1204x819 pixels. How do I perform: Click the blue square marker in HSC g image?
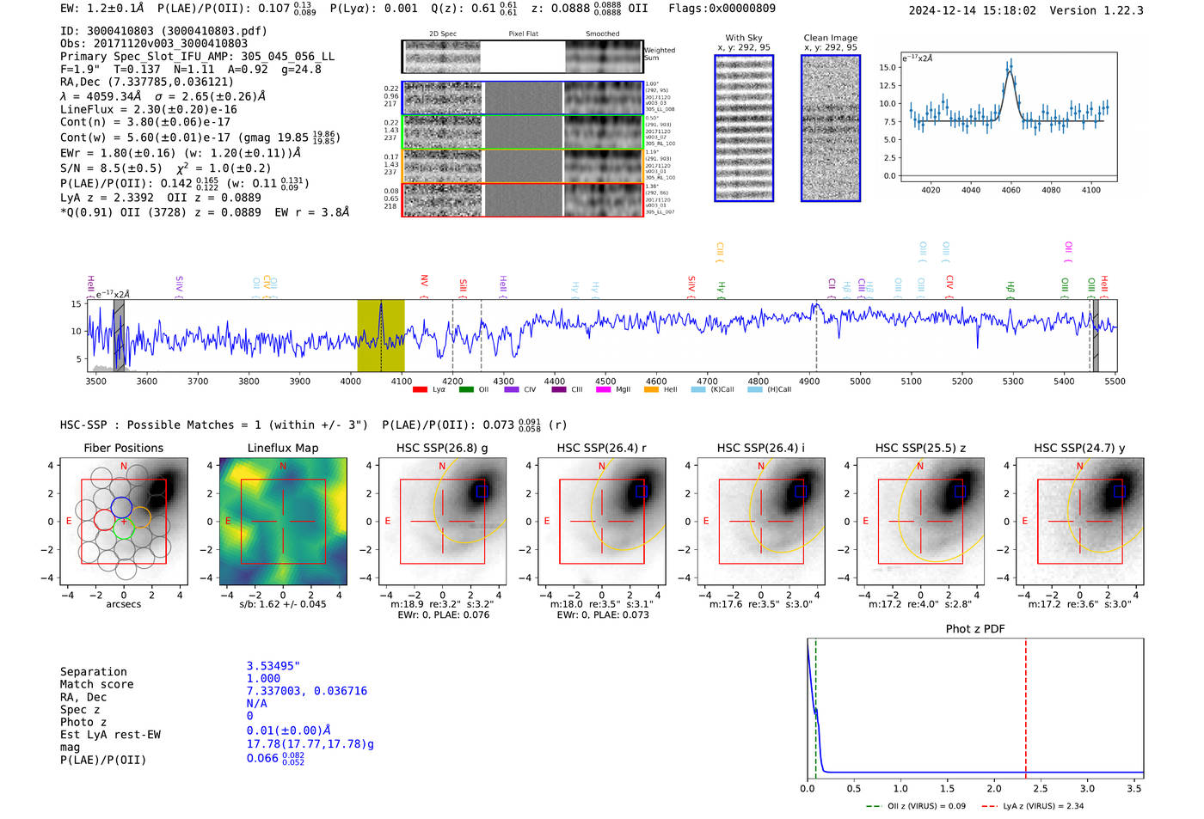(x=482, y=491)
